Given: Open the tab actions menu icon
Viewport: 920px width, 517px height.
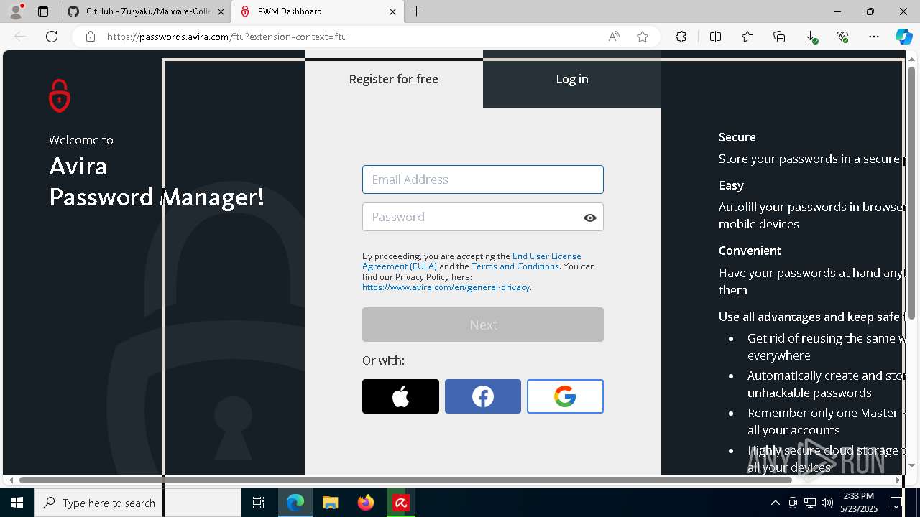Looking at the screenshot, I should tap(43, 11).
